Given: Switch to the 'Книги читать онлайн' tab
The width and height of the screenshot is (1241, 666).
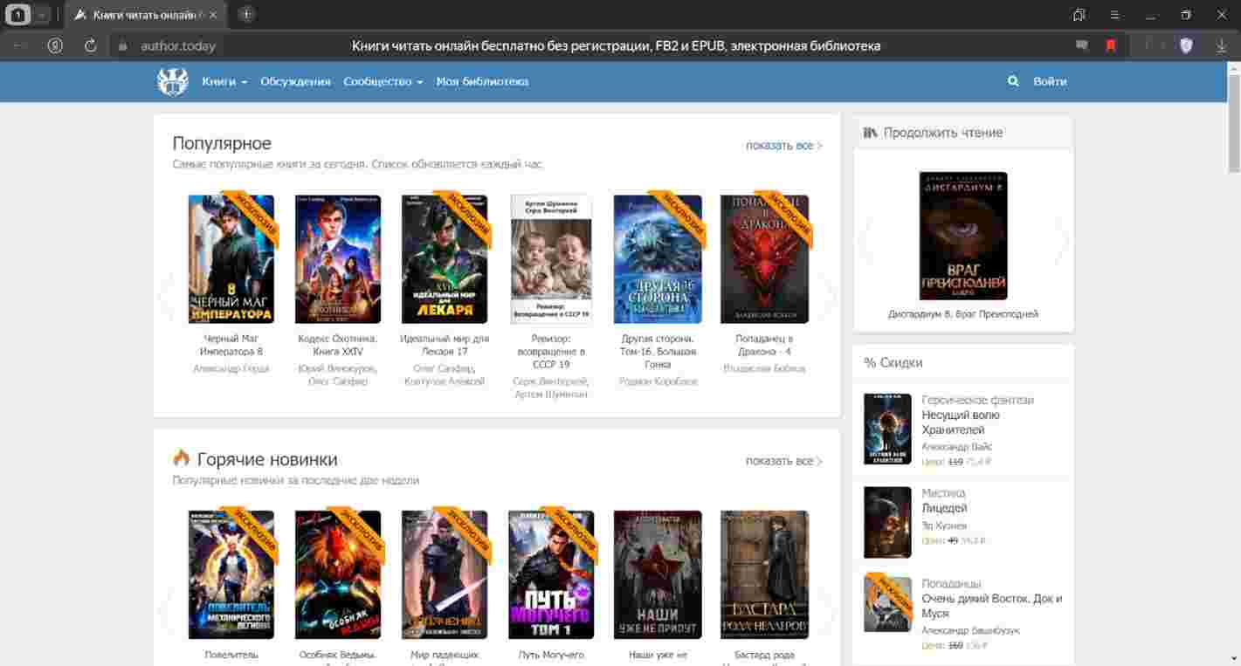Looking at the screenshot, I should [147, 15].
